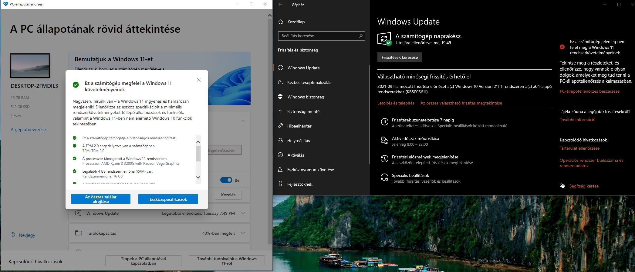Click the green check beside TPM 2.0 result

coord(75,146)
